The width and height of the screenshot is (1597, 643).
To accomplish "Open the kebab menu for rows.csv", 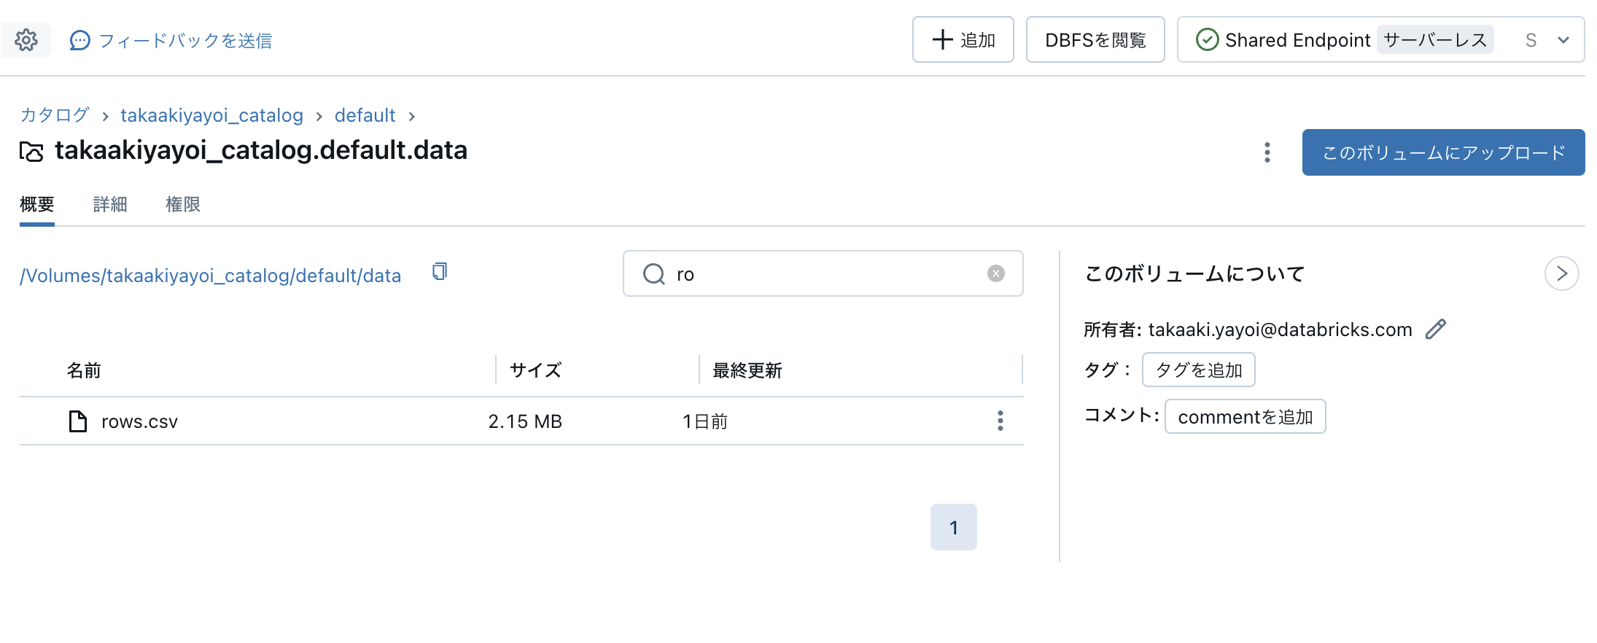I will tap(1000, 421).
